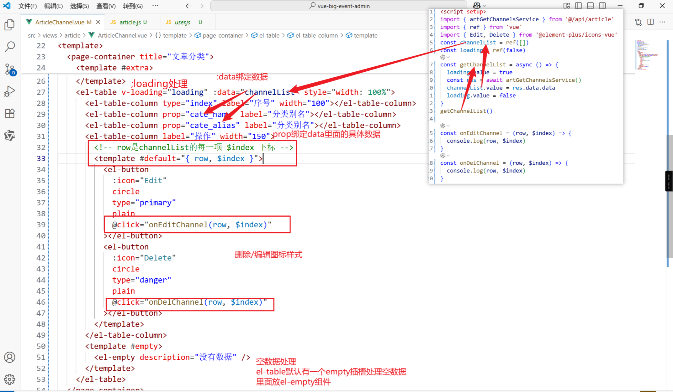Open the Manage settings gear
This screenshot has width=673, height=392.
pos(10,379)
